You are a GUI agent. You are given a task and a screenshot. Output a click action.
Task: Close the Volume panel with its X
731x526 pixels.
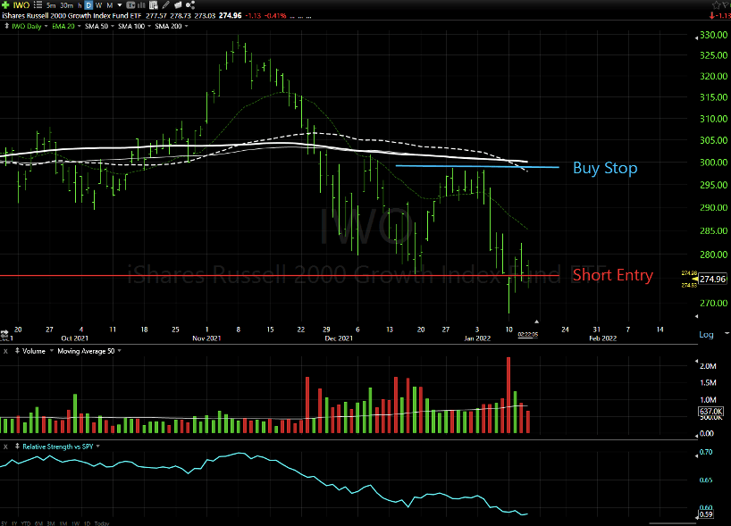[x=6, y=352]
